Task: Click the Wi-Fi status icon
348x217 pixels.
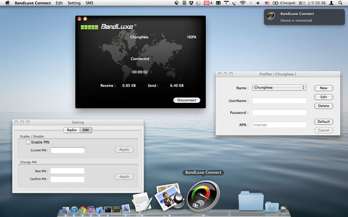Action: 243,3
